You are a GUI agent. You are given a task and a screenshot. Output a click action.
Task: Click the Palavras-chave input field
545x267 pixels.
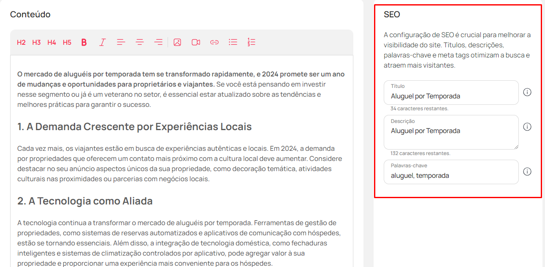click(x=451, y=172)
